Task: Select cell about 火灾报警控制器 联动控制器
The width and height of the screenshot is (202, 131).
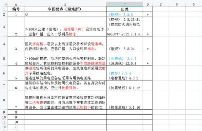Action: 65,58
